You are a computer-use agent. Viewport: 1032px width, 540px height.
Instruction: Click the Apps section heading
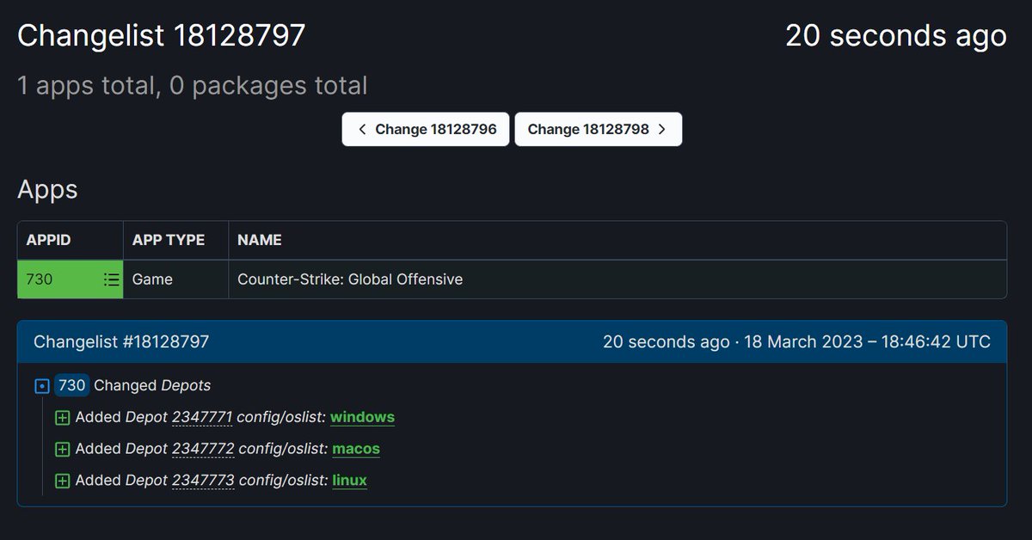coord(47,189)
